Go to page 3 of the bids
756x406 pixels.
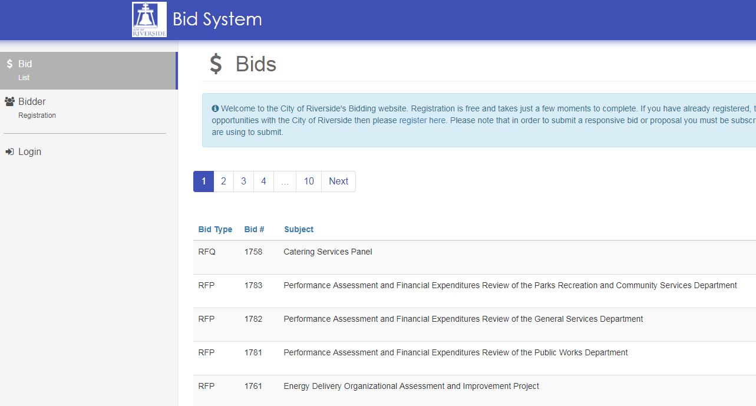pos(243,181)
